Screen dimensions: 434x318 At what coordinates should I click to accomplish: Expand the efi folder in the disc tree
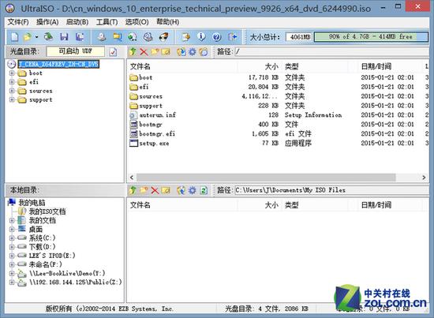click(12, 82)
